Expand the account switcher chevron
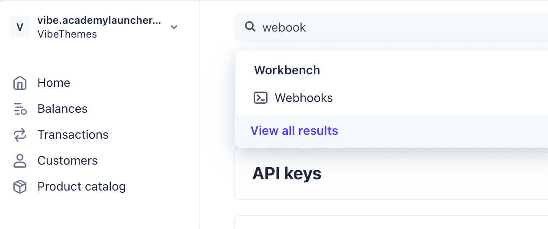The height and width of the screenshot is (229, 548). click(174, 27)
